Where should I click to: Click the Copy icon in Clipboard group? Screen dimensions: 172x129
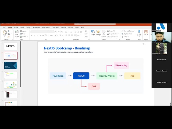[9, 34]
